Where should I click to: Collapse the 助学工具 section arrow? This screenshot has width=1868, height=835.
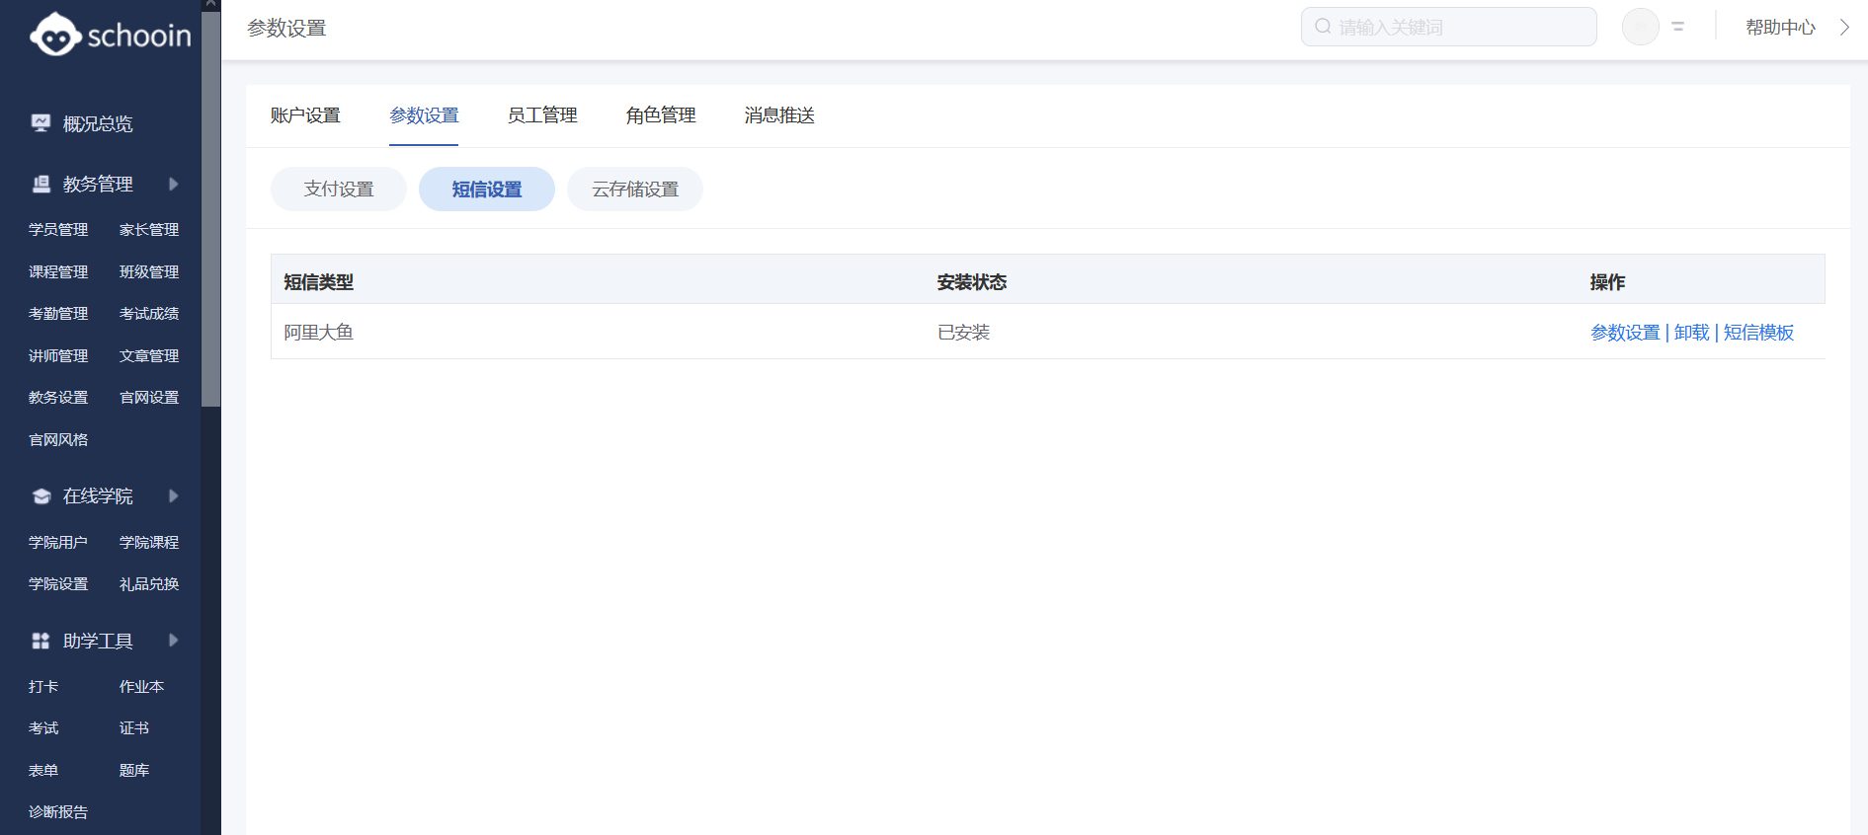(174, 641)
